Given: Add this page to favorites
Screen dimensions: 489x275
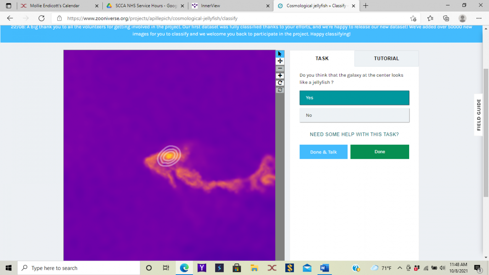Looking at the screenshot, I should click(413, 18).
